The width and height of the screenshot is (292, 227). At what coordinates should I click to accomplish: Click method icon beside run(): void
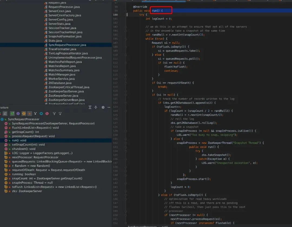coord(6,141)
